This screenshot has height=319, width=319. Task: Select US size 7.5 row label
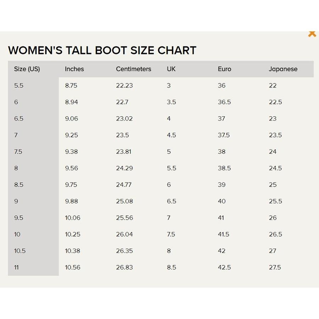pyautogui.click(x=18, y=152)
